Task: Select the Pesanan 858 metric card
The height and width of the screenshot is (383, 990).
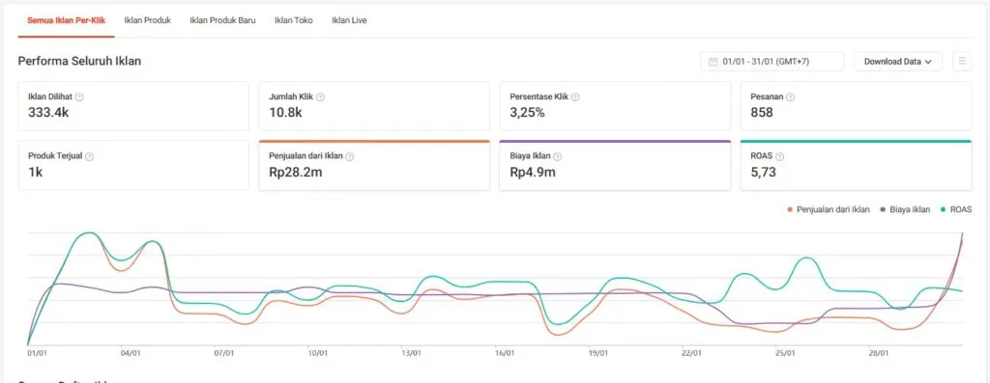Action: click(857, 106)
